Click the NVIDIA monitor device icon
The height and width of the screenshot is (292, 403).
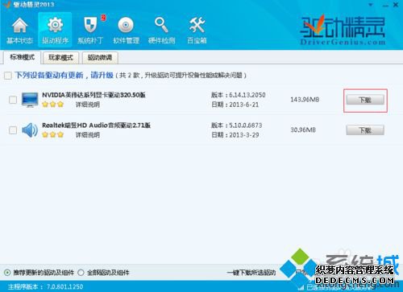pyautogui.click(x=30, y=100)
